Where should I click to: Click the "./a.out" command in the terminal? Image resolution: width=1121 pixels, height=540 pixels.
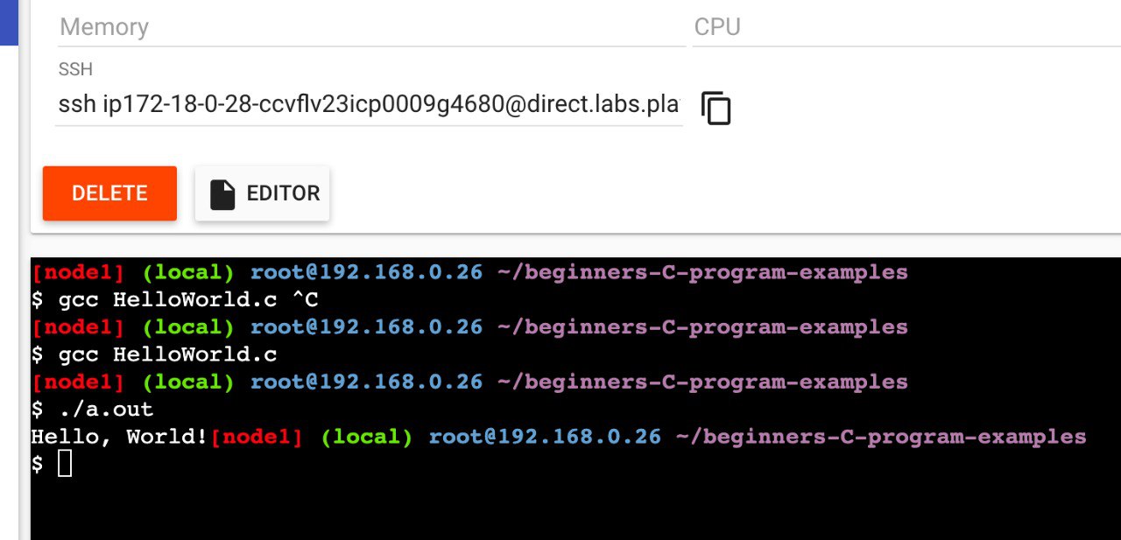tap(105, 409)
